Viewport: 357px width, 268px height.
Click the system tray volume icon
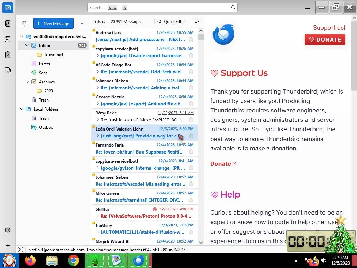click(324, 260)
